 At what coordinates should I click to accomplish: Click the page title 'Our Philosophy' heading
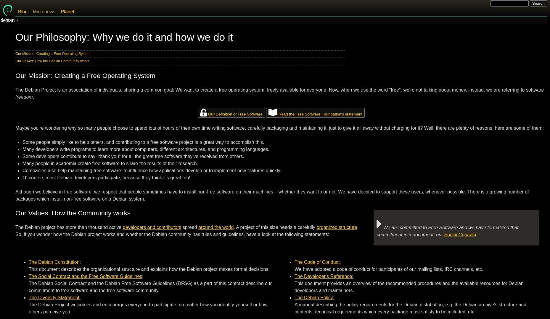coord(124,37)
